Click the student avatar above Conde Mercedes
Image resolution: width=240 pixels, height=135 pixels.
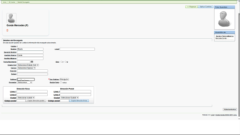(x=11, y=18)
